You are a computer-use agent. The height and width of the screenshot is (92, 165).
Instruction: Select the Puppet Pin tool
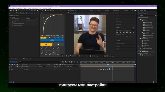coord(54,10)
